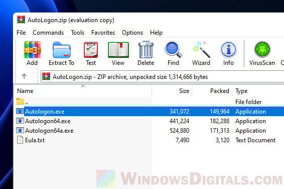This screenshot has width=284, height=189.
Task: Click the Eula.txt document icon
Action: 20,140
